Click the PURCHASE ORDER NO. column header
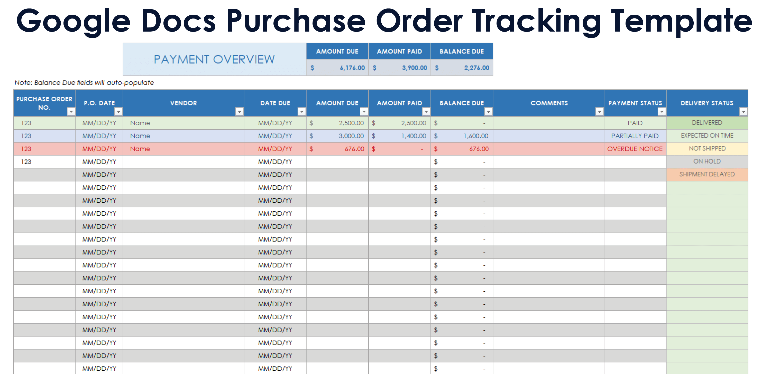771x385 pixels. 44,103
